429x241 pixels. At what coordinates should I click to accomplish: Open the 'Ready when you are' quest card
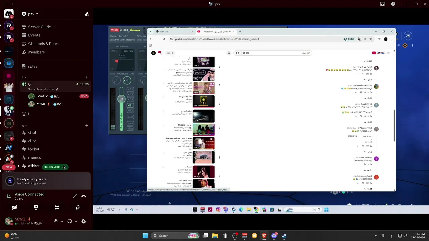47,181
